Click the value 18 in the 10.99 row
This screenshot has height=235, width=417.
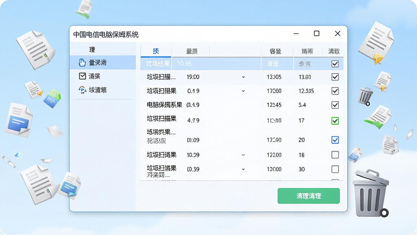[x=301, y=155]
